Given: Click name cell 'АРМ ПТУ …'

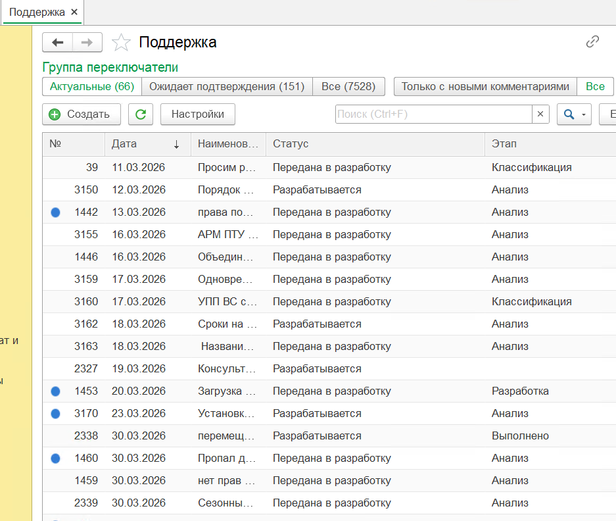Looking at the screenshot, I should [228, 235].
